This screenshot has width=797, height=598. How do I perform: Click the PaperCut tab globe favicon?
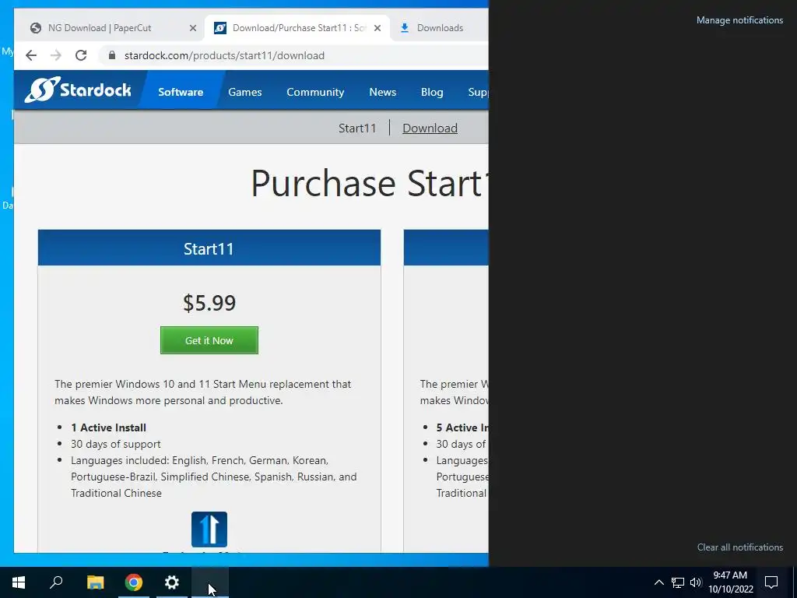tap(36, 28)
